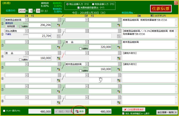Select the 税抜金額入力 (F5) radio option

[x=93, y=4]
